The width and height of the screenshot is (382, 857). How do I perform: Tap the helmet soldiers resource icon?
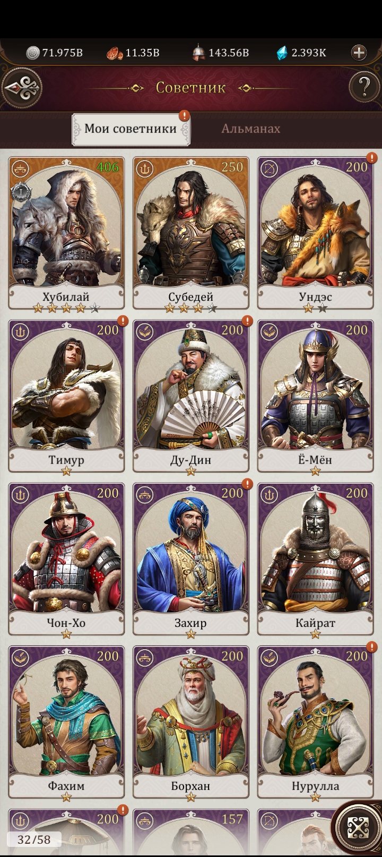(x=199, y=52)
